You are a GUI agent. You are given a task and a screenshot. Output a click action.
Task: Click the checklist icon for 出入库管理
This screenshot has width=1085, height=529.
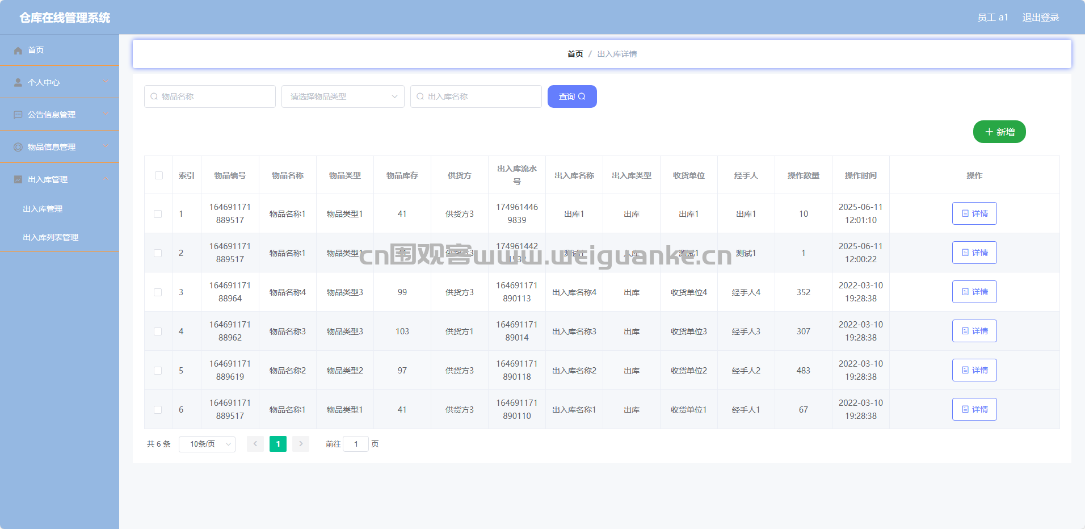pyautogui.click(x=18, y=179)
